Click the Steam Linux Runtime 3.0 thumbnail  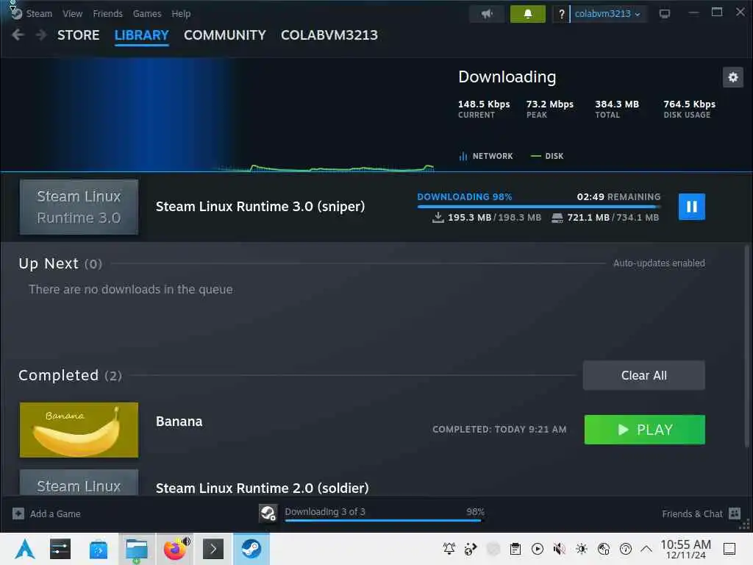coord(79,207)
